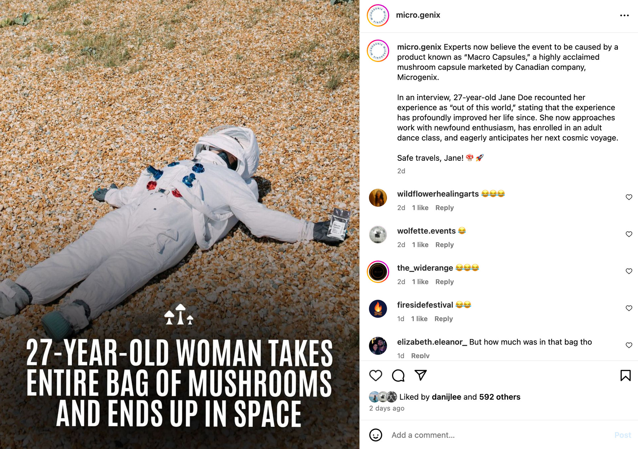Open the_widerange profile avatar

(378, 272)
